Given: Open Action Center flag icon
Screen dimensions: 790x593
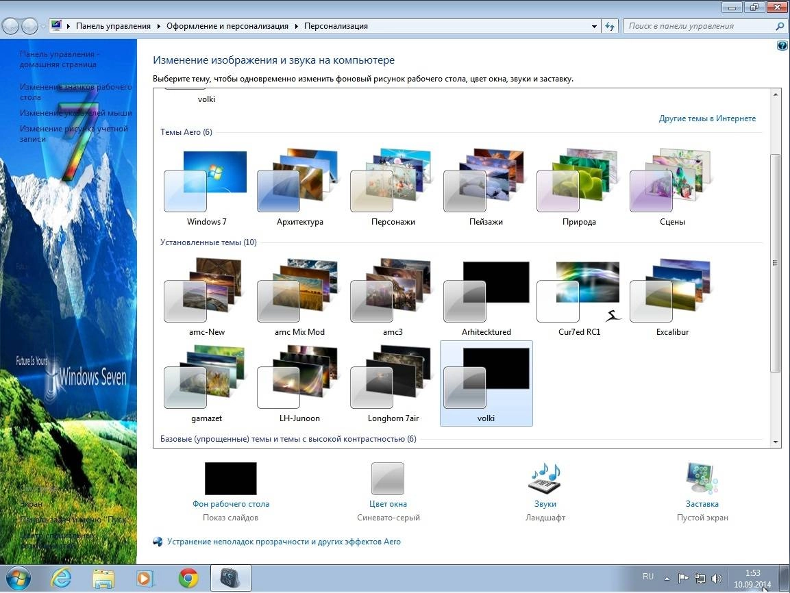Looking at the screenshot, I should tap(683, 579).
